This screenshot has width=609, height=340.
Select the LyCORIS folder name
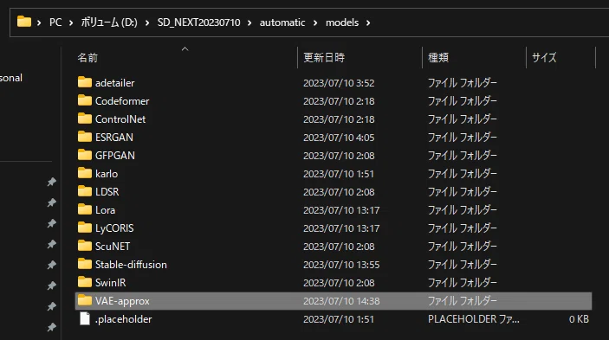click(114, 228)
